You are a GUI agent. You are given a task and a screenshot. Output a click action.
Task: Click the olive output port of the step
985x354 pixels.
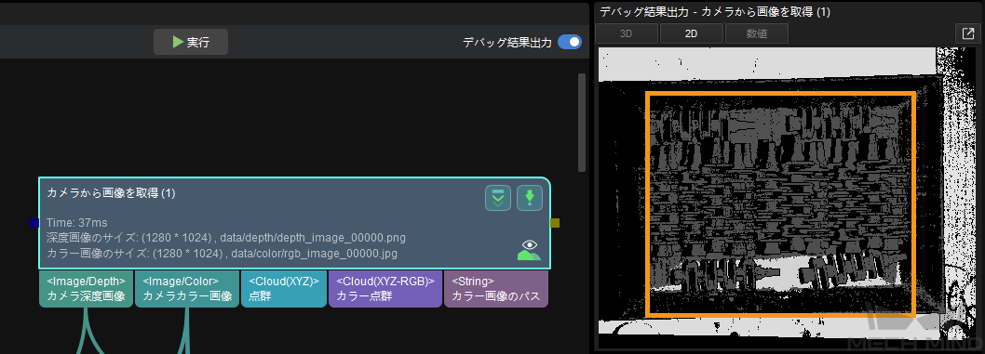555,223
